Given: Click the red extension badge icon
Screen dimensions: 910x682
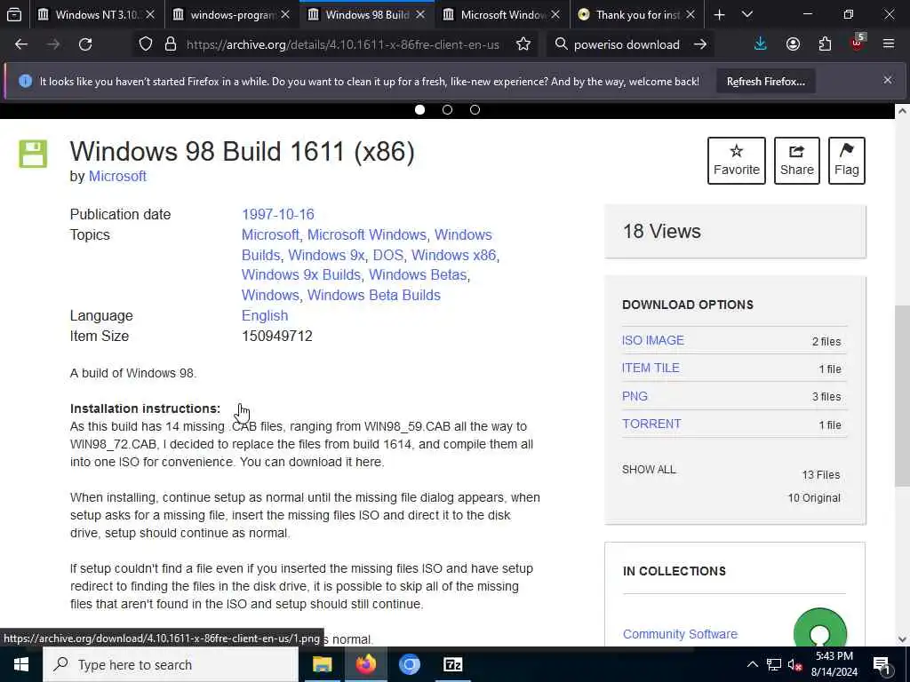Looking at the screenshot, I should tap(858, 43).
